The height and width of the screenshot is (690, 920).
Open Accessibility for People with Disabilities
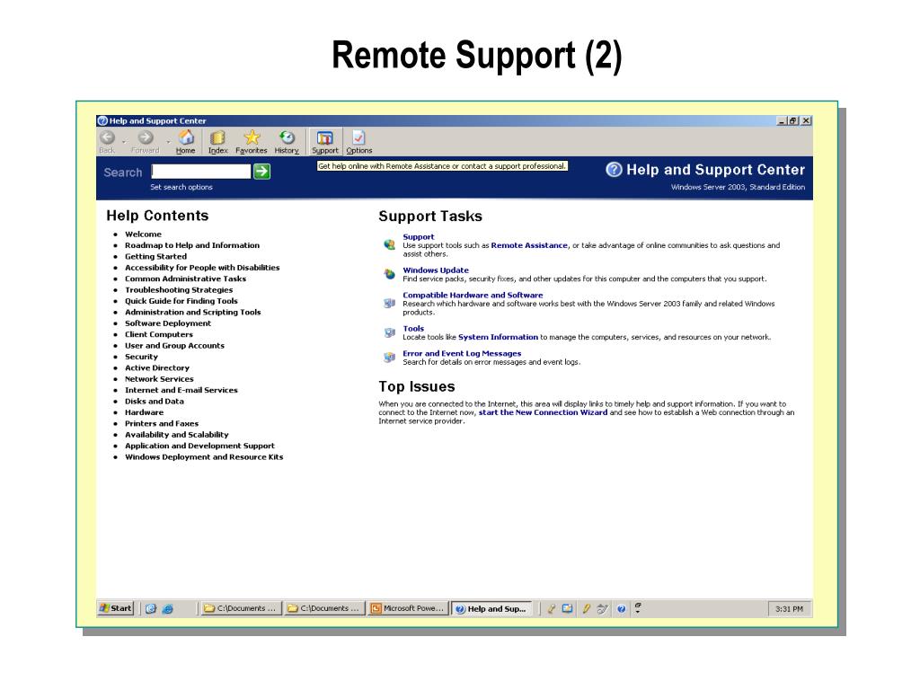(202, 268)
